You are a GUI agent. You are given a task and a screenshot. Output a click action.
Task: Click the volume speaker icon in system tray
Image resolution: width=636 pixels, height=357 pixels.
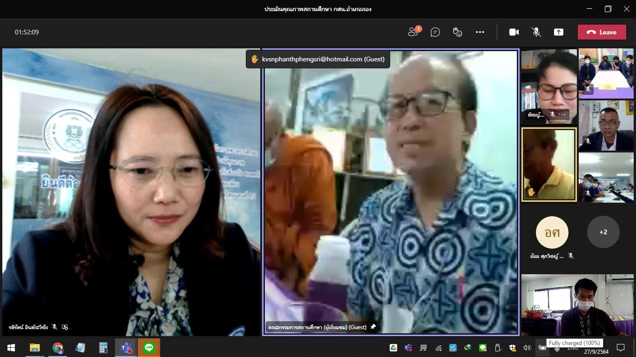(x=527, y=348)
